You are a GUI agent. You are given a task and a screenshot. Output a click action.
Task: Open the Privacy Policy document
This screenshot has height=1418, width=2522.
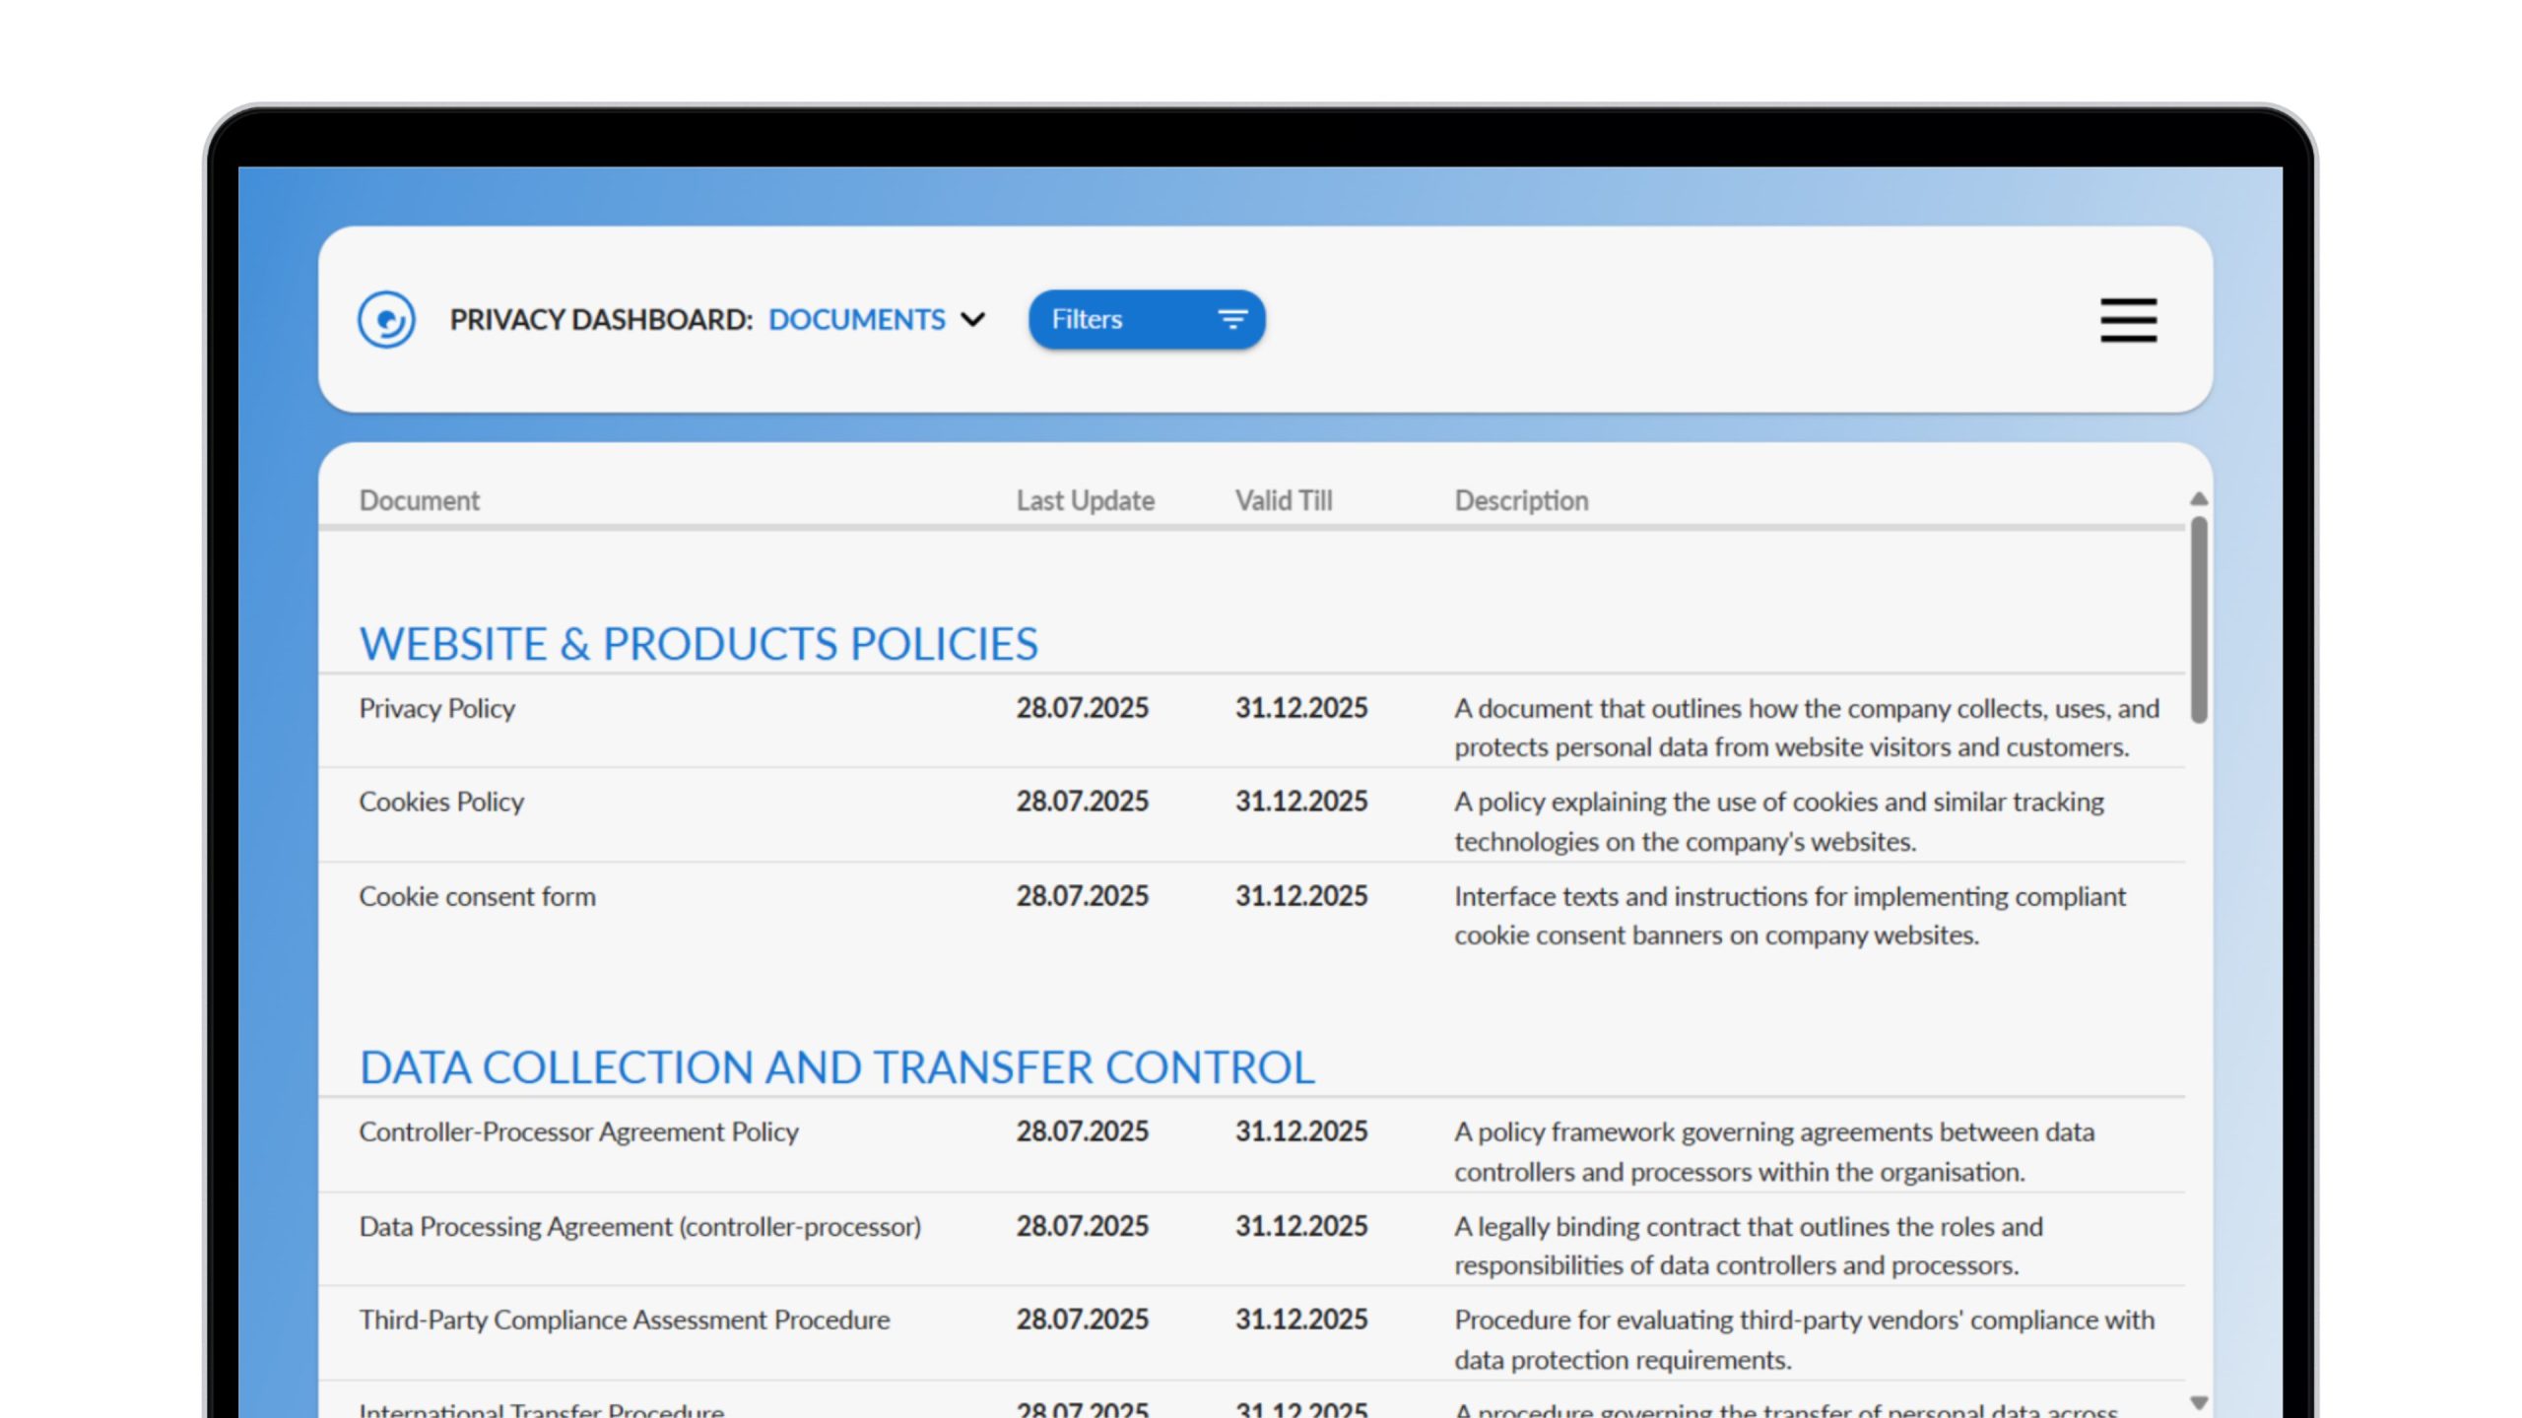pos(436,708)
